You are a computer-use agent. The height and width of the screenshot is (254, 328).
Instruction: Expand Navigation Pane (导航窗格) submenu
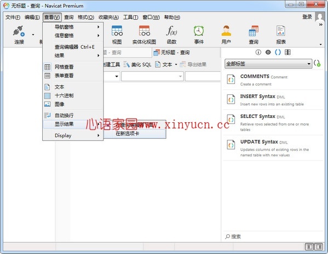pyautogui.click(x=73, y=27)
